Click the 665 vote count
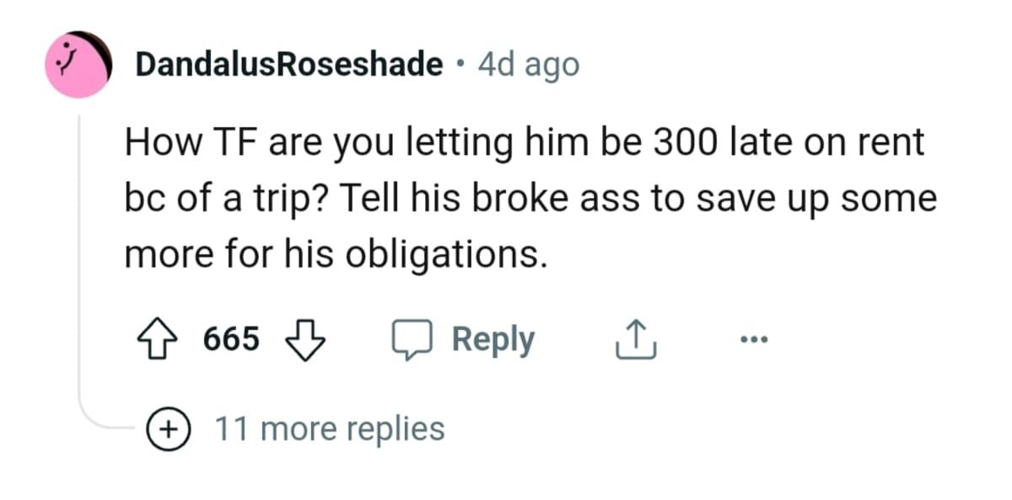1012x500 pixels. coord(231,339)
